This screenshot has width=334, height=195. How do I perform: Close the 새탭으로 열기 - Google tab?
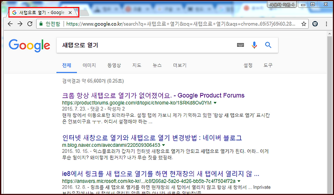(70, 13)
